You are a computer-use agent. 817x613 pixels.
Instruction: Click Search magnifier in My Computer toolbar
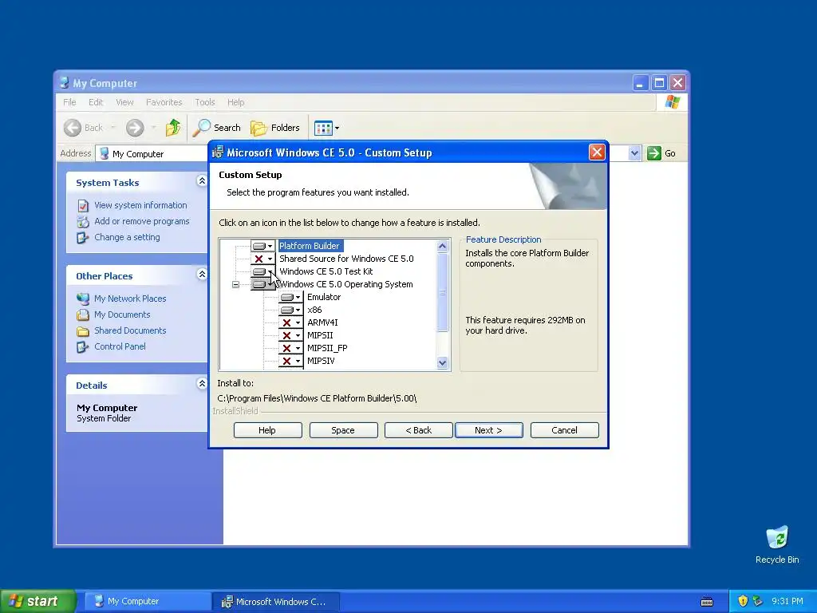(201, 128)
